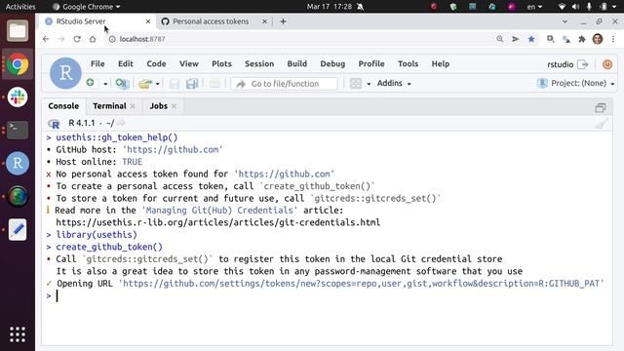
Task: Open the Debug menu
Action: point(332,63)
